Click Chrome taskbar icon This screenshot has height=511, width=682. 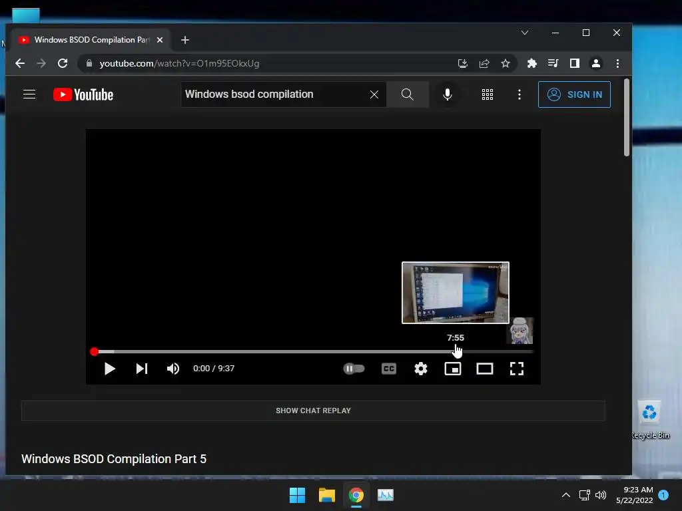(x=356, y=495)
